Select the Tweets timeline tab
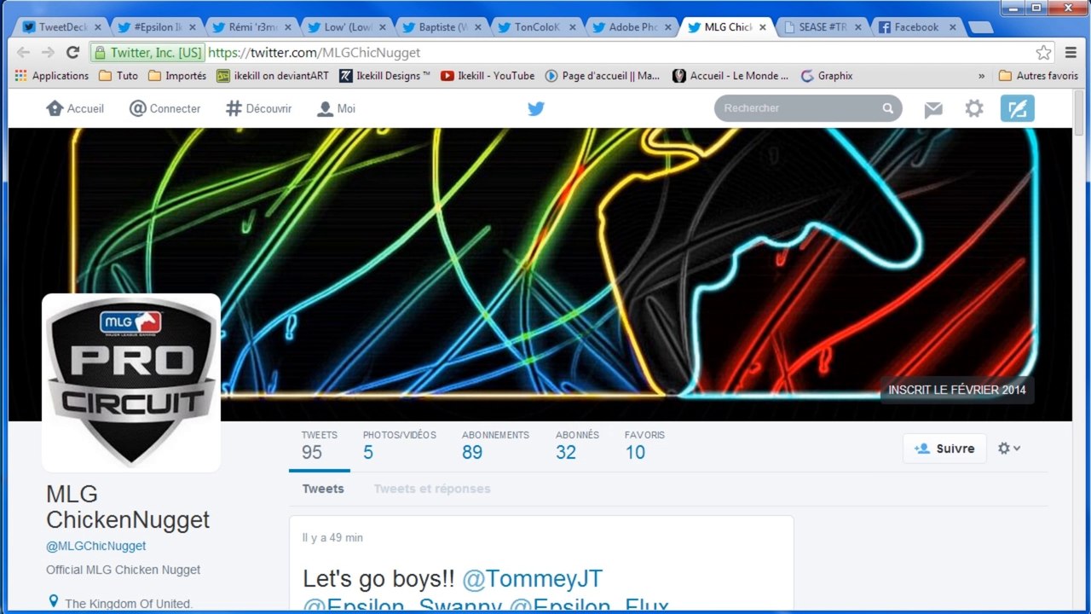1091x614 pixels. (323, 489)
